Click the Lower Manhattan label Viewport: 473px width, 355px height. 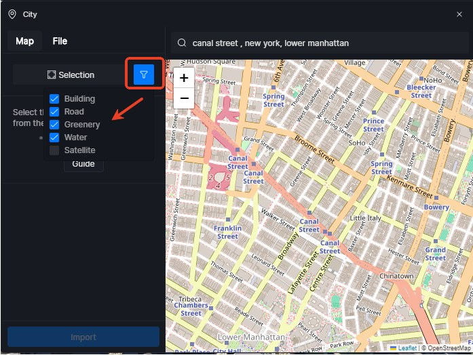click(251, 337)
